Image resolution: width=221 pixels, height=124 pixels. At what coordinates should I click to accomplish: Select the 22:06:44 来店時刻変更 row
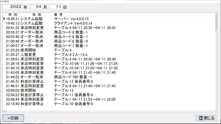[109, 99]
